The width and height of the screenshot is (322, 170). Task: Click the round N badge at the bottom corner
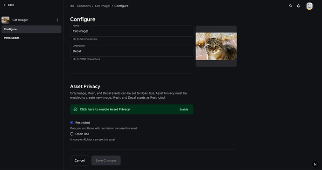315,164
